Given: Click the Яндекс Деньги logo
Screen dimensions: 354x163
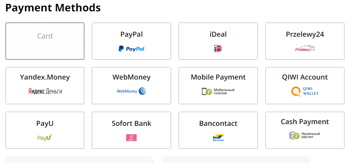Looking at the screenshot, I should point(45,91).
